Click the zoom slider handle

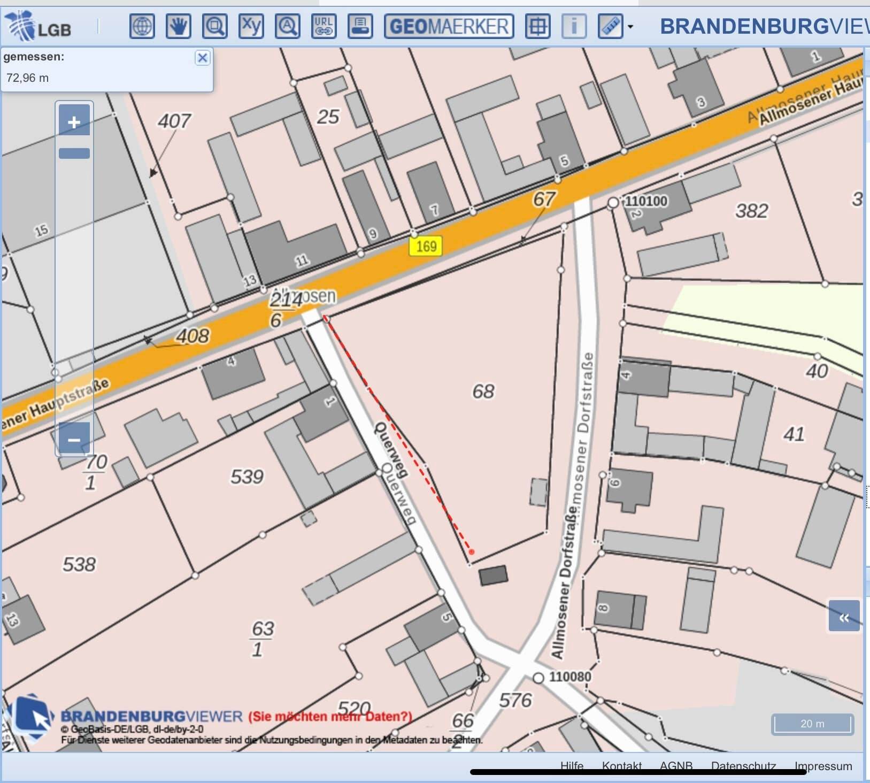point(74,153)
